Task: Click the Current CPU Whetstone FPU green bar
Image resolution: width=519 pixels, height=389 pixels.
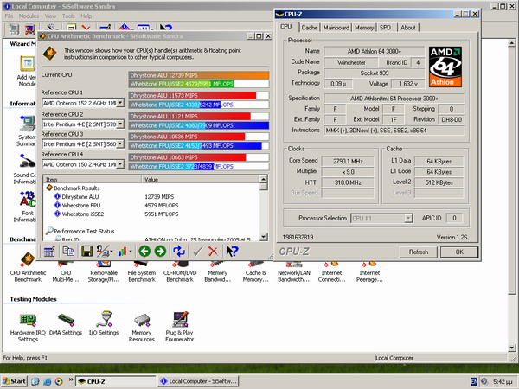Action: point(199,84)
